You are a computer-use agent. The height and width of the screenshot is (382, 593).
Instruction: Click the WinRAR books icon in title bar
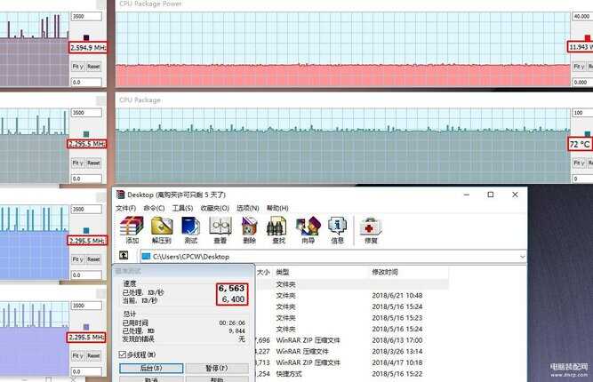pos(120,195)
